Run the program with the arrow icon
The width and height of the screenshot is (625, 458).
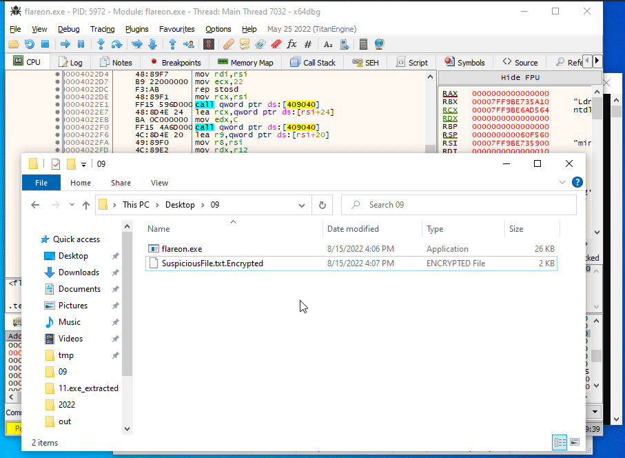65,44
